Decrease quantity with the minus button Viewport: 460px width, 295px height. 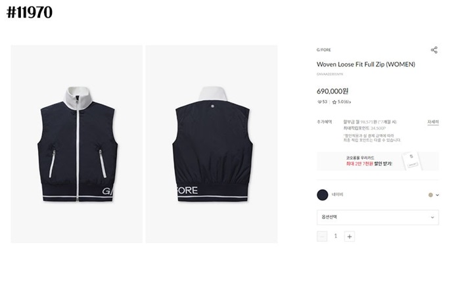tap(322, 237)
